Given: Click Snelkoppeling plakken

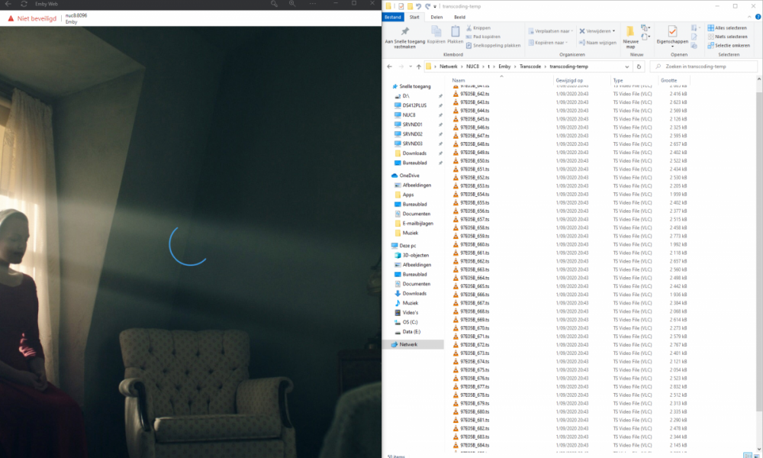Looking at the screenshot, I should (x=493, y=46).
